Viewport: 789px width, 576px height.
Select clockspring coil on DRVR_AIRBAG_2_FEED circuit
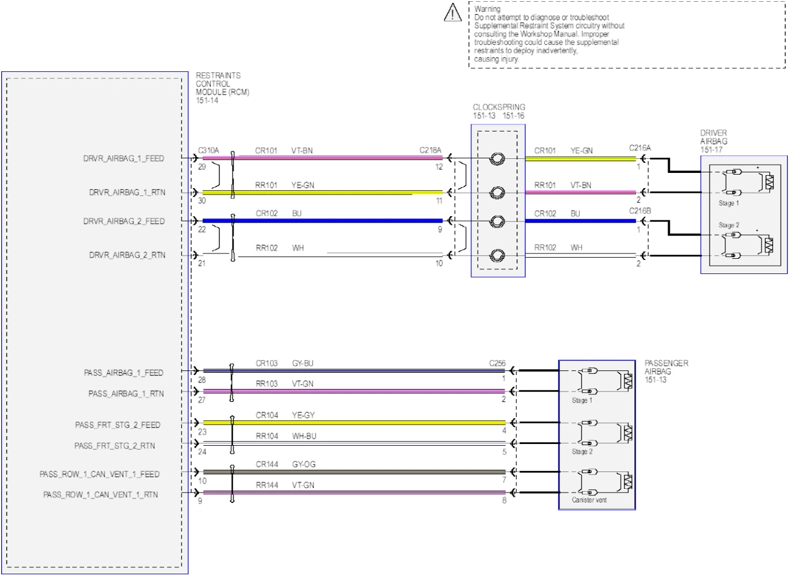[497, 221]
